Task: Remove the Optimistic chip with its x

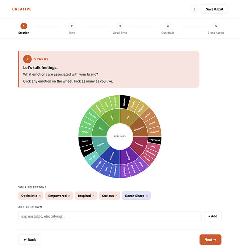Action: click(x=40, y=196)
